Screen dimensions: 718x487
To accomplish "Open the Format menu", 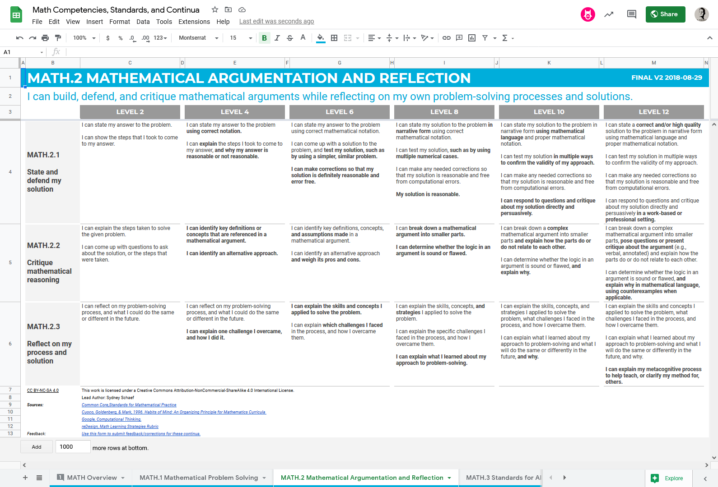I will point(119,22).
